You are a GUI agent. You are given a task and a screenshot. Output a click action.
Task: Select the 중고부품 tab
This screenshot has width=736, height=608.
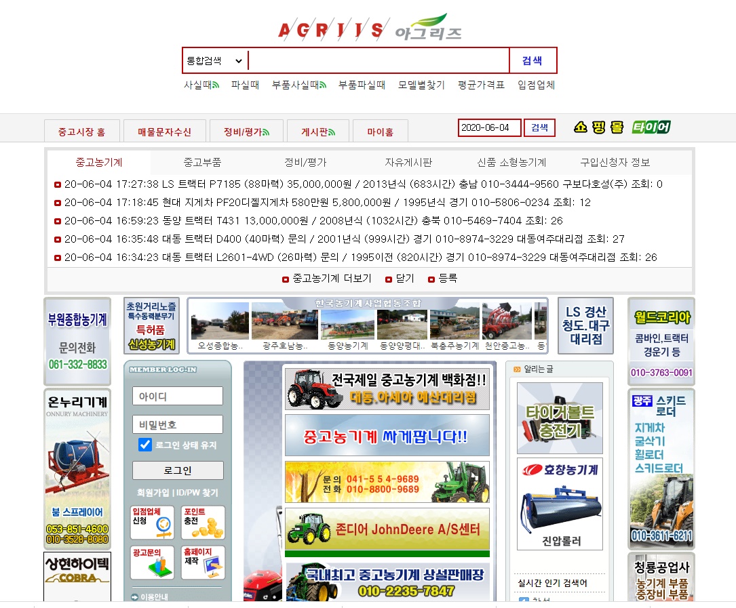pyautogui.click(x=202, y=162)
